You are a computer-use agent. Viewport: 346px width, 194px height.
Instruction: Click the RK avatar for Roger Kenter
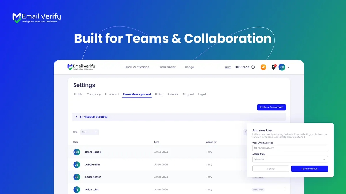click(77, 177)
